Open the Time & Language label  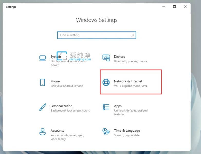127,131
